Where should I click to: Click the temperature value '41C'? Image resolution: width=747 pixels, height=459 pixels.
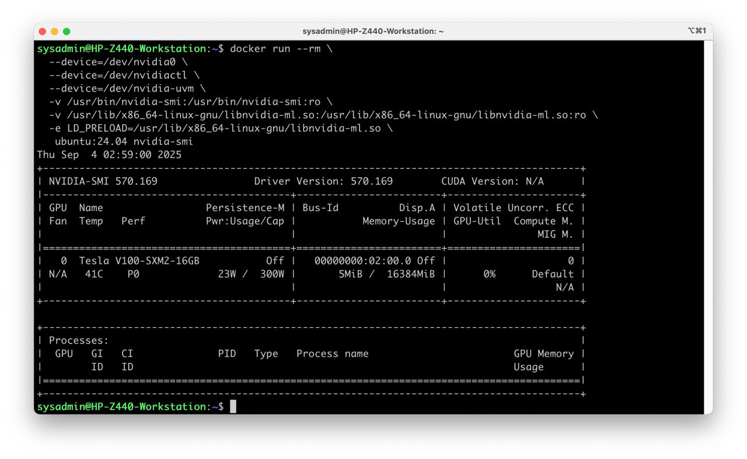(x=94, y=274)
